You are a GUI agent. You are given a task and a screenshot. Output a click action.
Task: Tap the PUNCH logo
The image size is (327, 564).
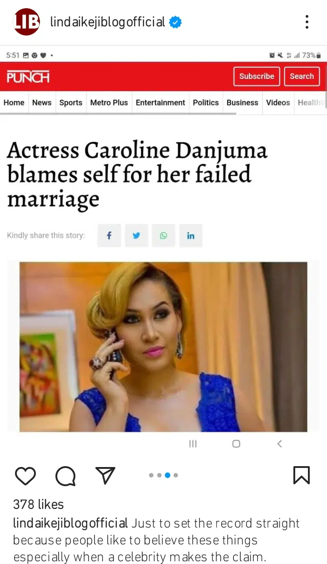(28, 77)
